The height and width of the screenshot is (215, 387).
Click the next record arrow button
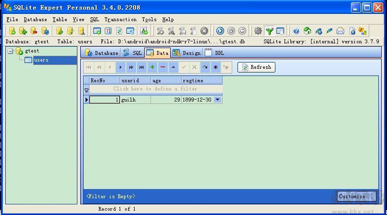pyautogui.click(x=121, y=67)
